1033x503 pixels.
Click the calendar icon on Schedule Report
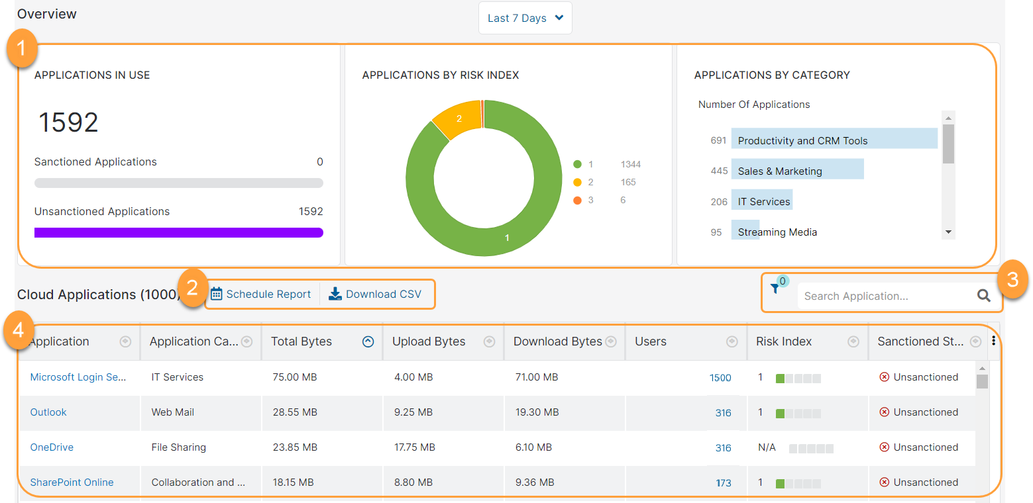point(217,293)
